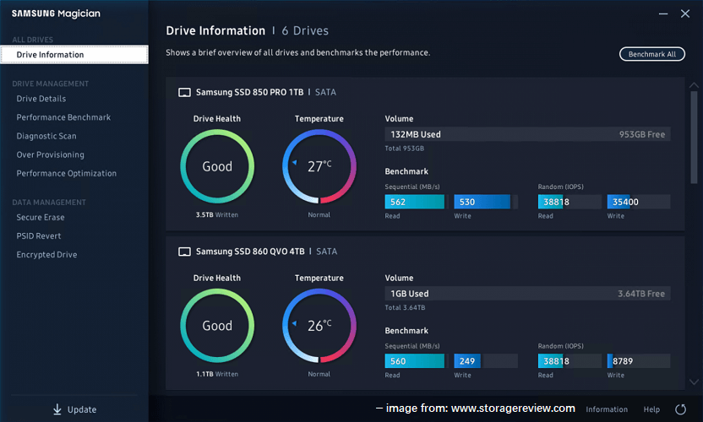Screen dimensions: 703x422
Task: Click the vertical scrollbar thumb
Action: (694, 137)
